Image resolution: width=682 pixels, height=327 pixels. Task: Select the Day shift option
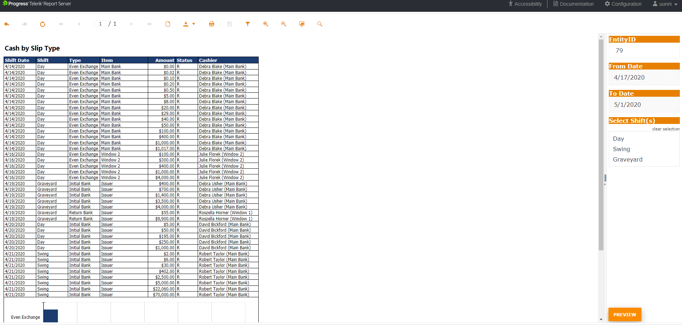point(644,139)
